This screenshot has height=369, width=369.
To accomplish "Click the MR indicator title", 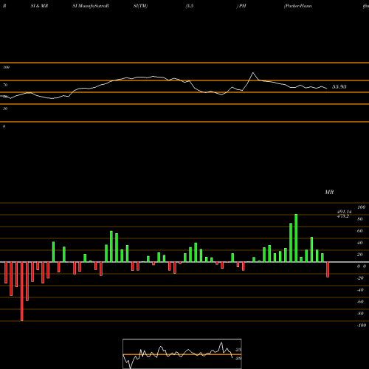I will tap(329, 192).
